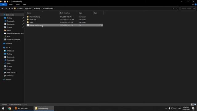Show hidden system tray icons

166,108
